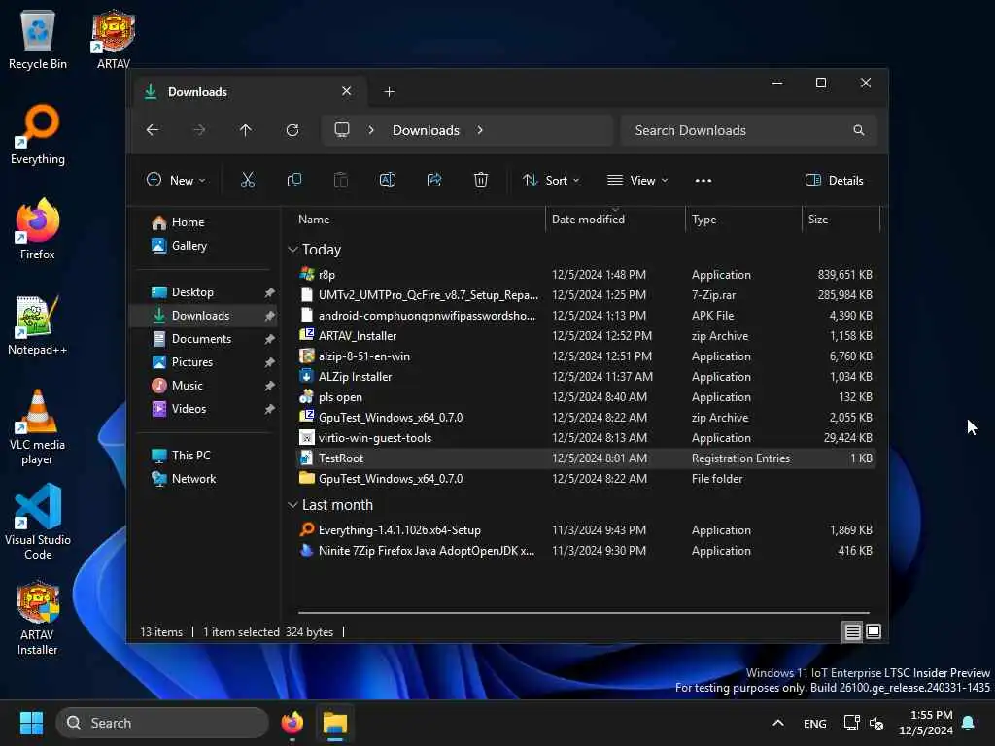Unpin Desktop from Quick access
The width and height of the screenshot is (995, 746).
[270, 292]
